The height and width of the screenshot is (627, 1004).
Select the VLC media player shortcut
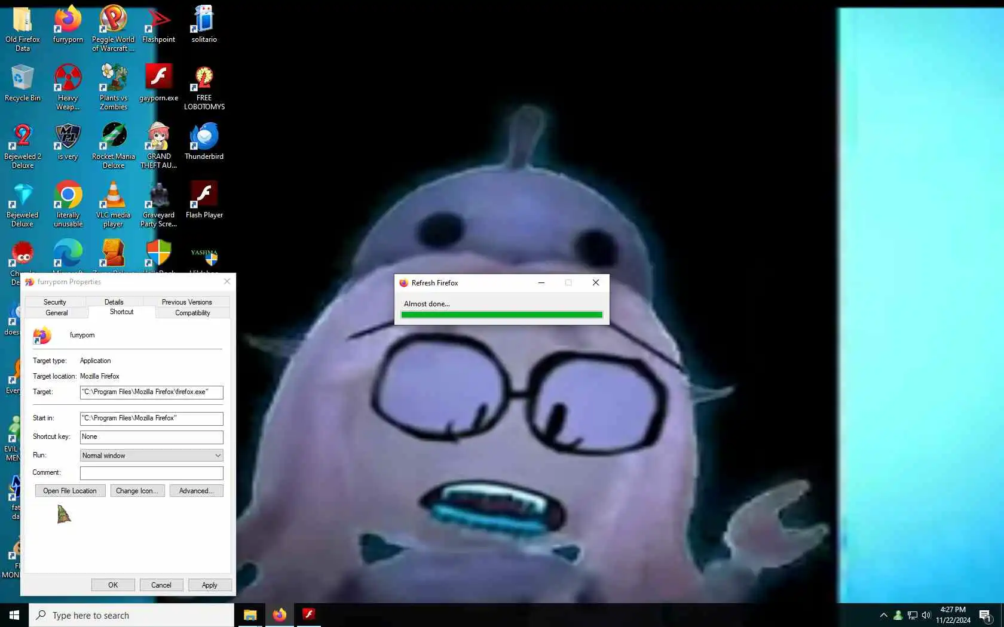tap(114, 195)
